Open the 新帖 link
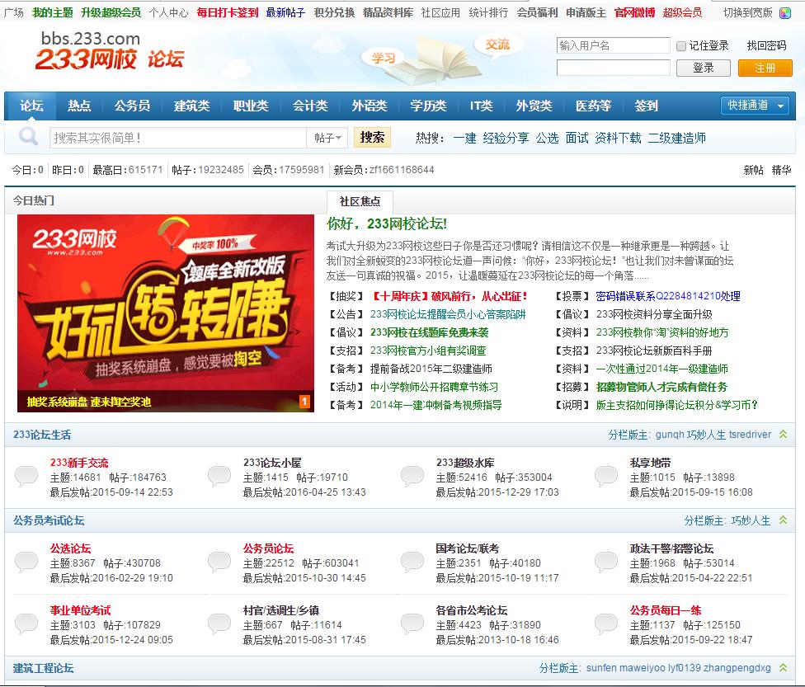Viewport: 805px width, 687px height. click(x=753, y=170)
